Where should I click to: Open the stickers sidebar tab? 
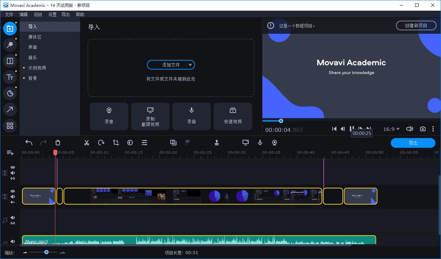pos(10,93)
